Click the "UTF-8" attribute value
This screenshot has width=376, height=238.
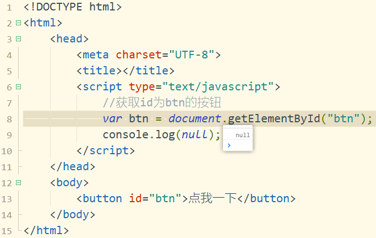192,55
